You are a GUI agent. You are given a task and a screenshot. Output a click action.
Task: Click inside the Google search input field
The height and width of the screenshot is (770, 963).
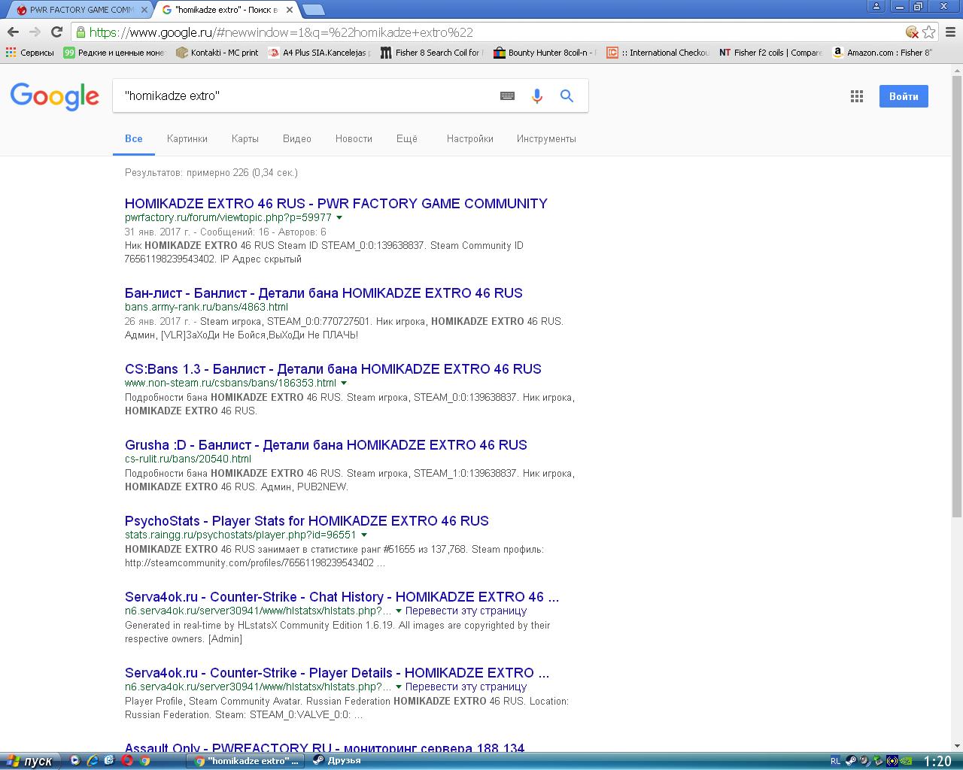(301, 96)
